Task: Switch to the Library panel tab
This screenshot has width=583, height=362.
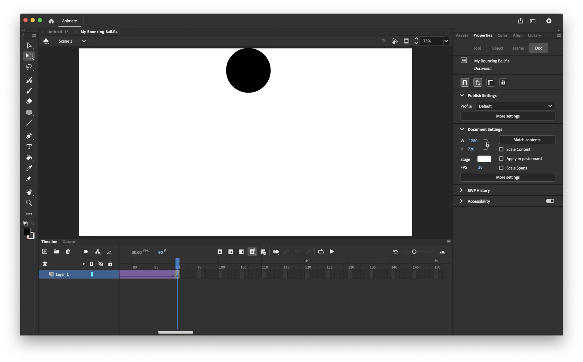Action: (534, 35)
